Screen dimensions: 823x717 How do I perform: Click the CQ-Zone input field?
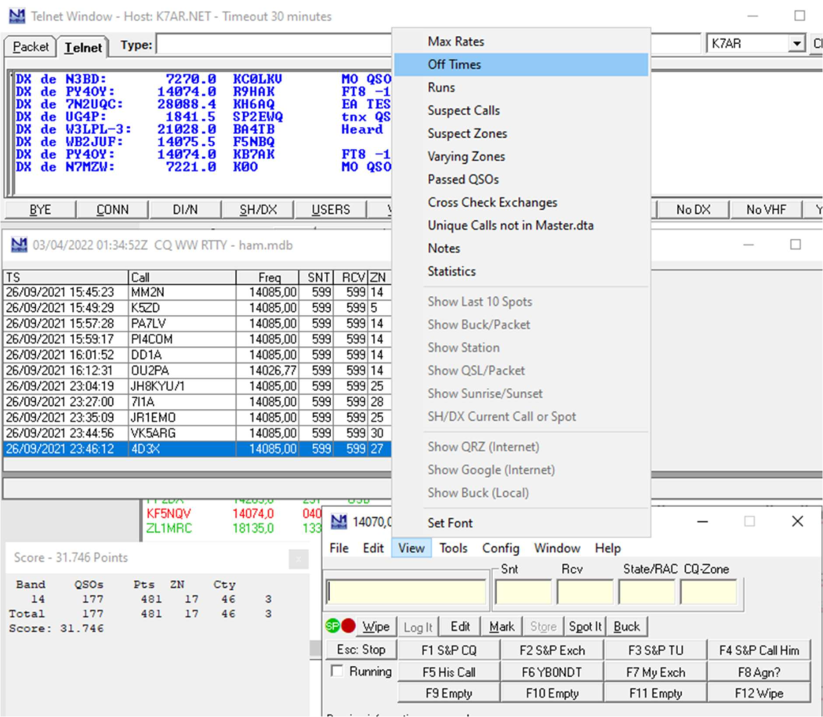coord(708,592)
